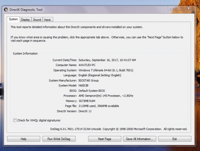Click the DxDiag version copyright line
Image resolution: width=200 pixels, height=151 pixels.
point(119,129)
